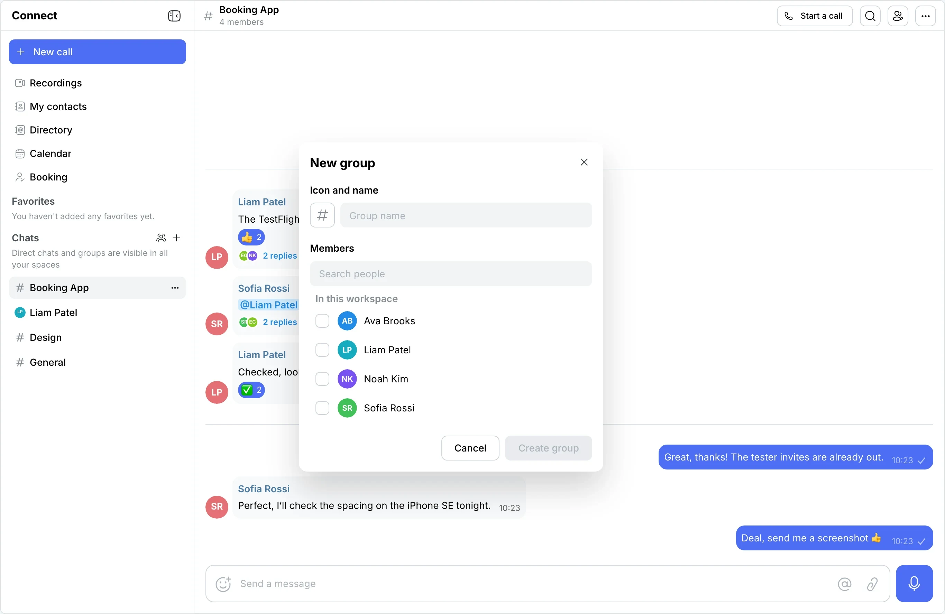Screen dimensions: 945x614
Task: Open search via magnifier icon
Action: [870, 16]
